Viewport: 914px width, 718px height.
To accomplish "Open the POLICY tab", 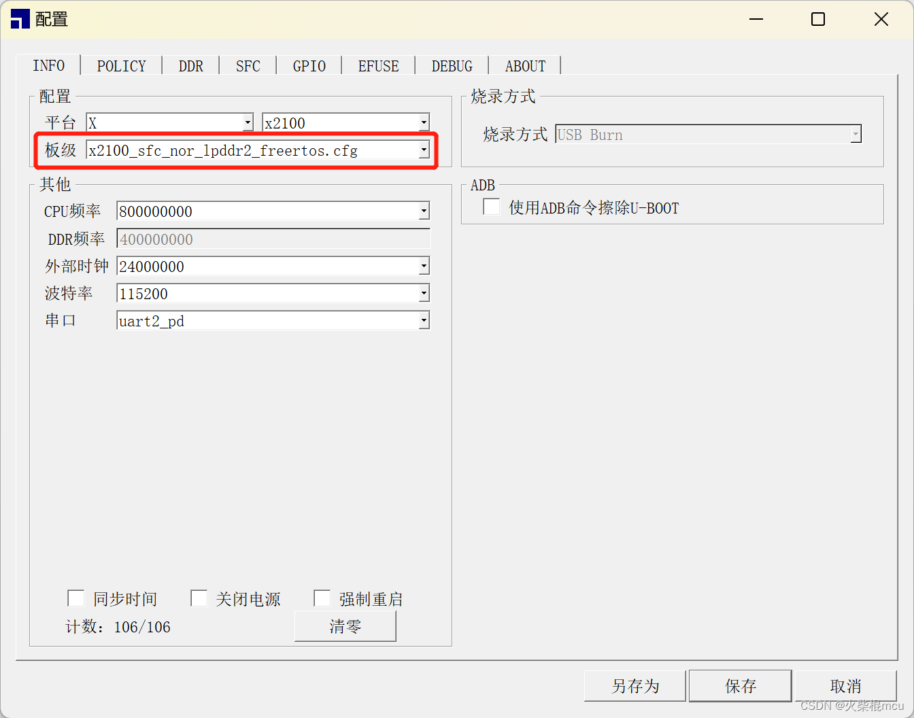I will click(121, 66).
